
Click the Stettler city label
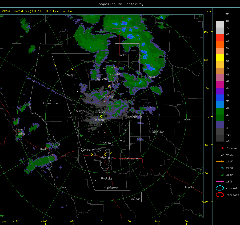click(x=155, y=77)
